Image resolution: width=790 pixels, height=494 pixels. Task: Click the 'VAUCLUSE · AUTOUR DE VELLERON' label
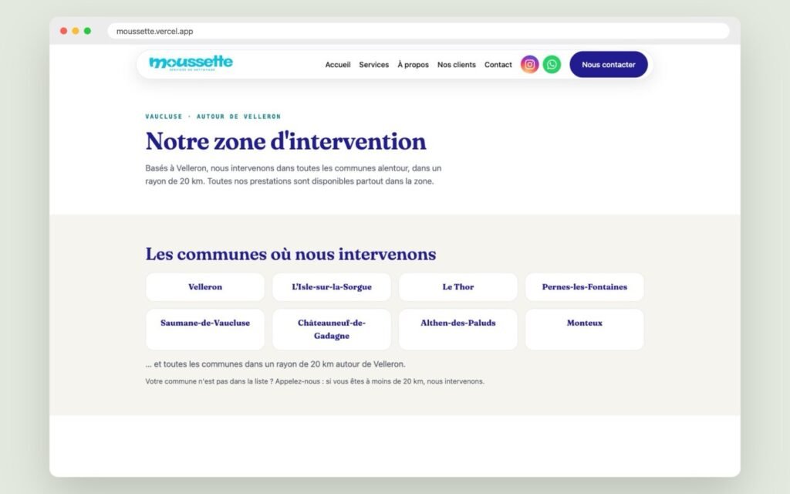(x=213, y=117)
